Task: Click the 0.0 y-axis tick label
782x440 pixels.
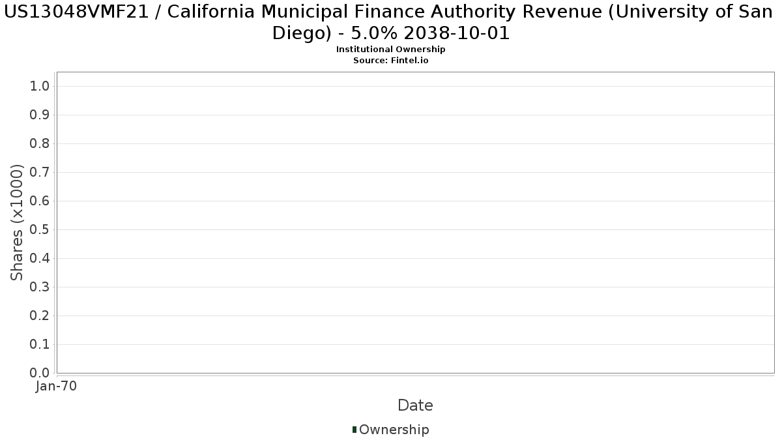Action: (40, 373)
